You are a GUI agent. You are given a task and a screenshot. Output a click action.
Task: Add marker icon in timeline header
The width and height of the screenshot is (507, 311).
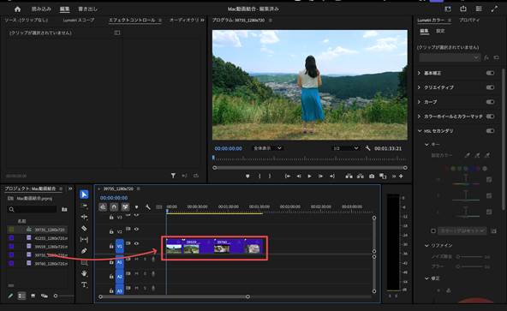pos(136,207)
